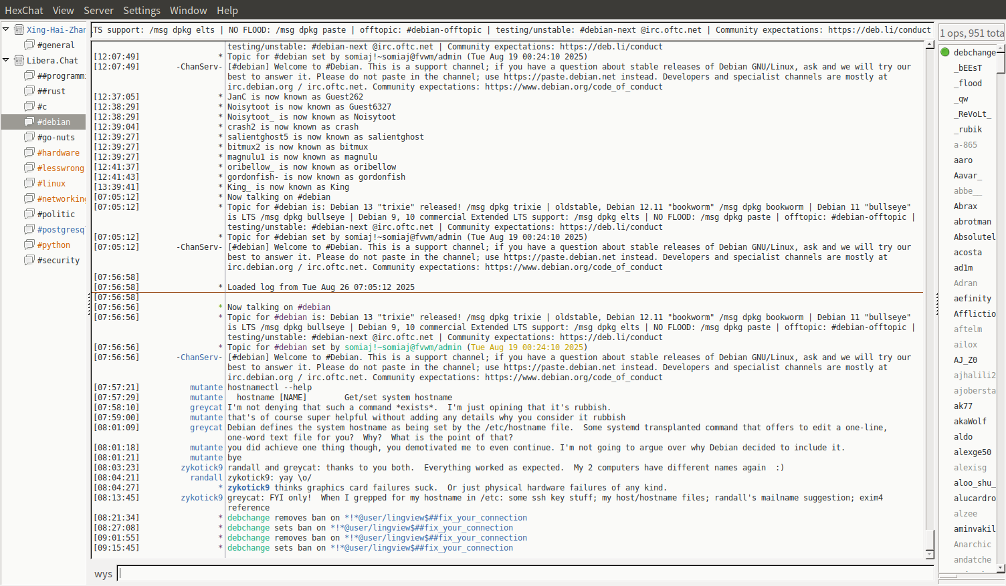Screen dimensions: 1006x586
Task: Select user alexge50 in the user list
Action: pos(973,452)
